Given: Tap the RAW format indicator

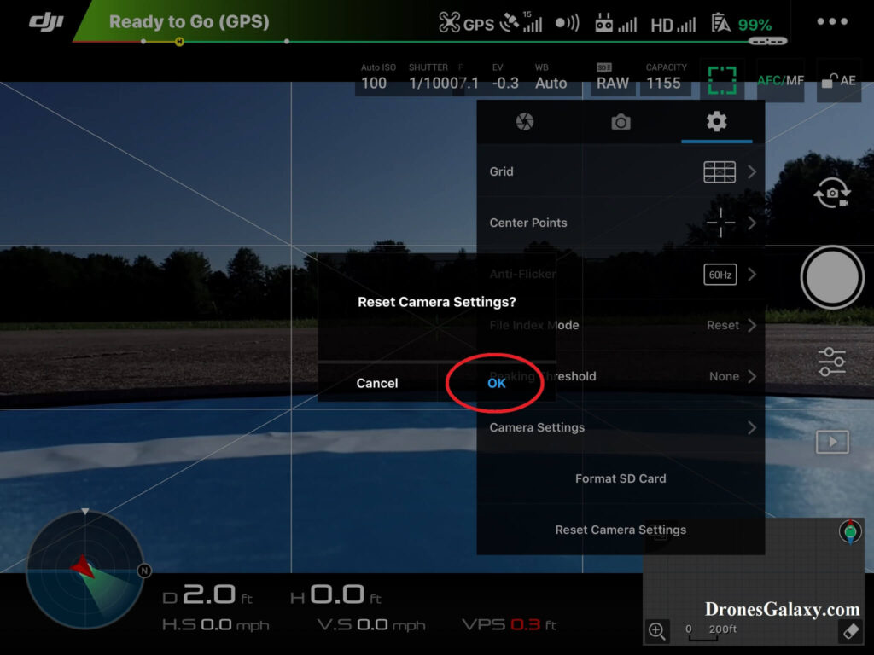Looking at the screenshot, I should coord(613,83).
